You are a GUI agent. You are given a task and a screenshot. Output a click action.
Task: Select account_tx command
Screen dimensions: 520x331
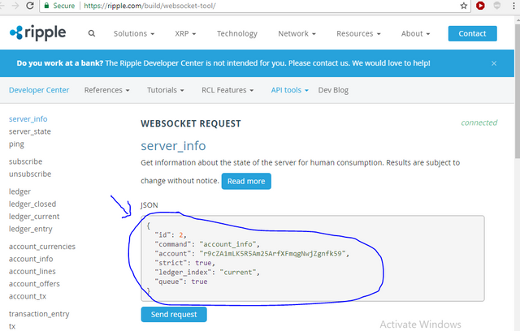click(x=28, y=296)
